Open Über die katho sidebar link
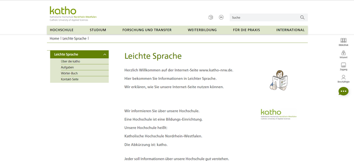 pyautogui.click(x=70, y=61)
